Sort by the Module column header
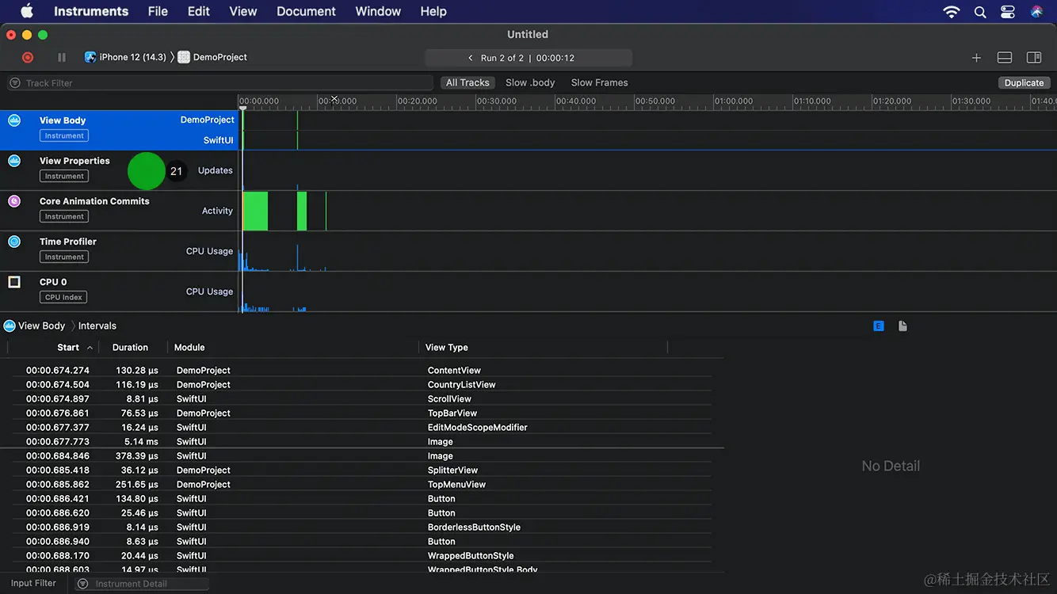The height and width of the screenshot is (594, 1057). (x=189, y=347)
